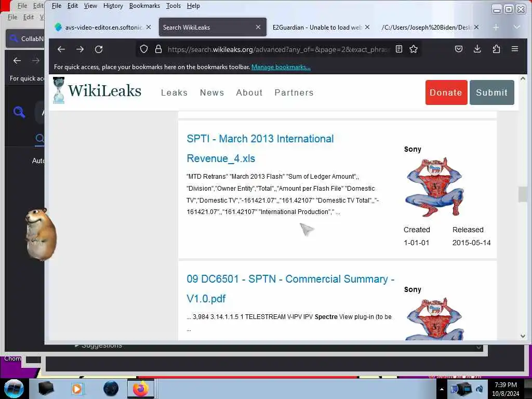Expand the list all tabs chevron
532x399 pixels.
(x=517, y=27)
